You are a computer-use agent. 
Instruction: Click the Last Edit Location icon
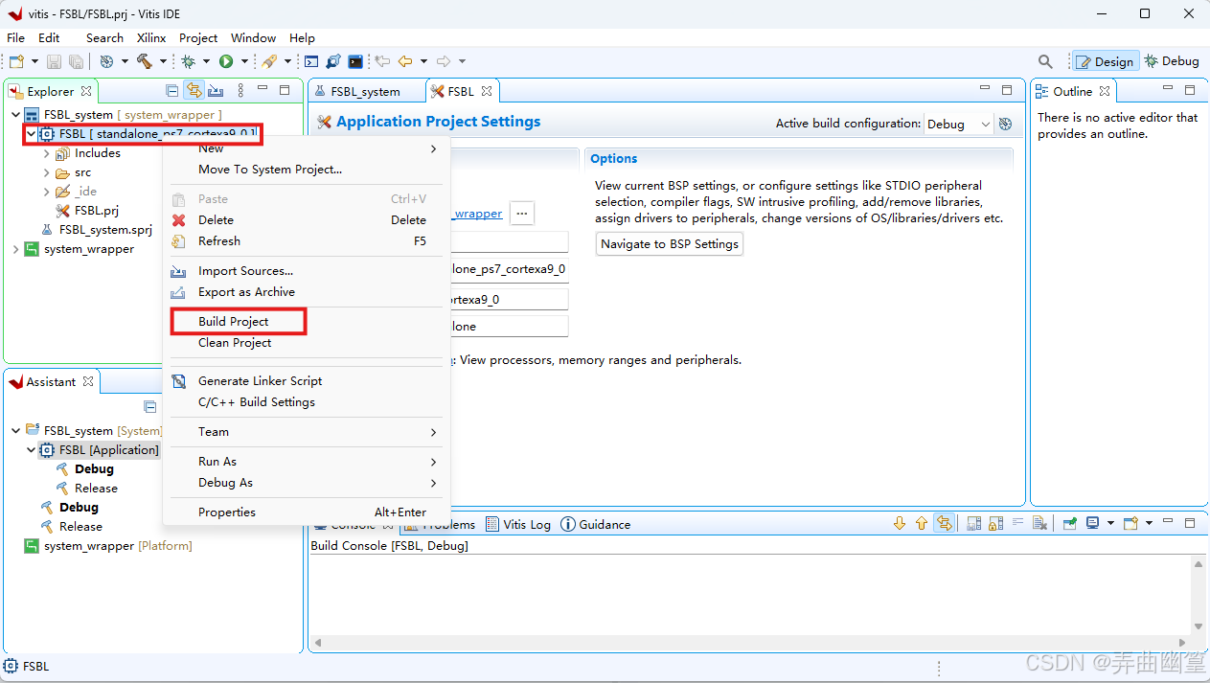(382, 61)
